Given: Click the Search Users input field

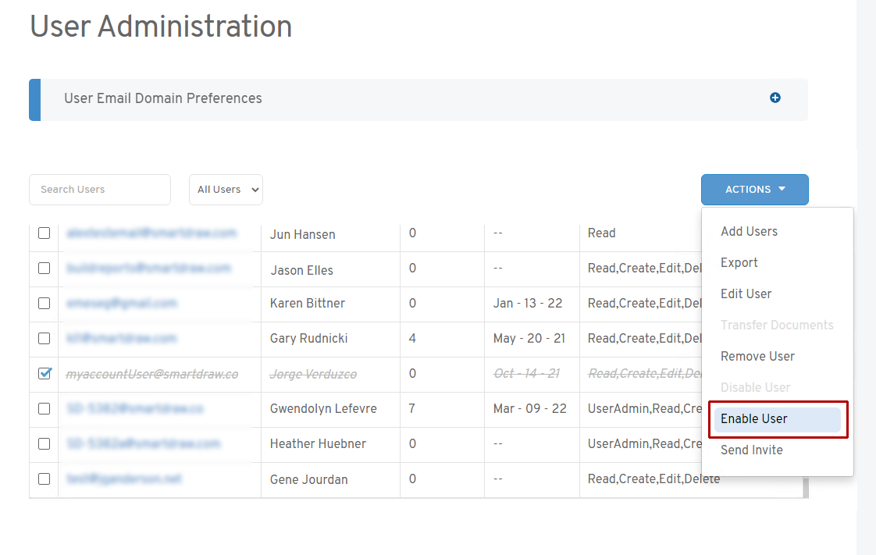Looking at the screenshot, I should click(100, 190).
